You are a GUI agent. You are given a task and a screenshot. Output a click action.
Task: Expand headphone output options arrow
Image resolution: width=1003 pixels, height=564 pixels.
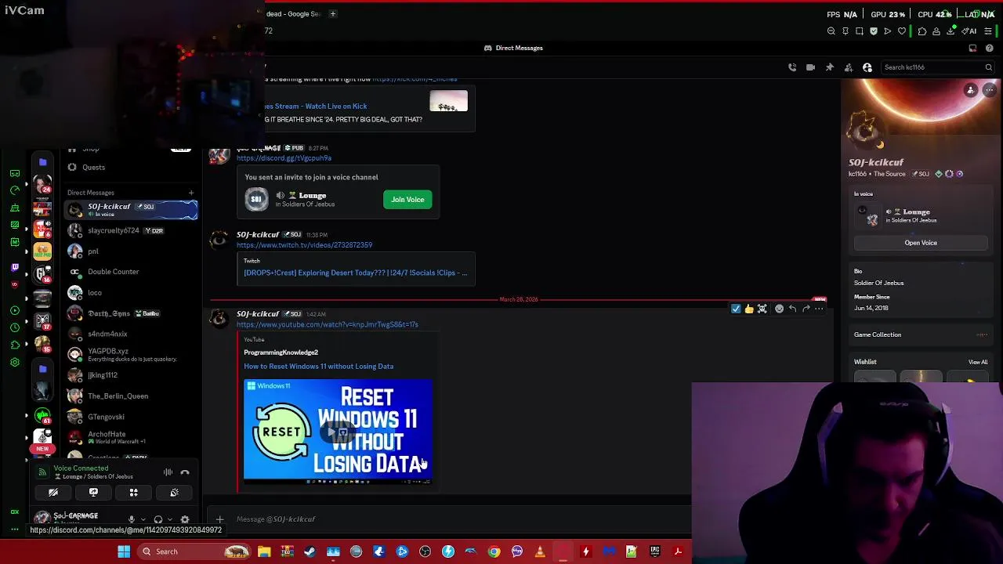point(170,519)
